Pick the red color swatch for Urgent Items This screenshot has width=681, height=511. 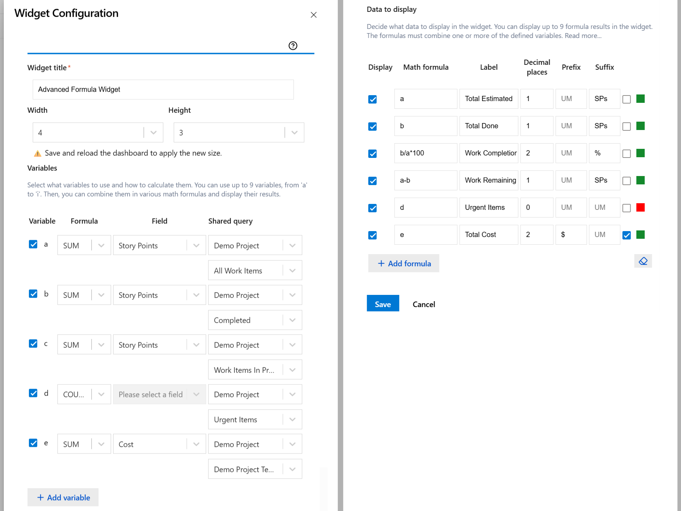point(640,207)
